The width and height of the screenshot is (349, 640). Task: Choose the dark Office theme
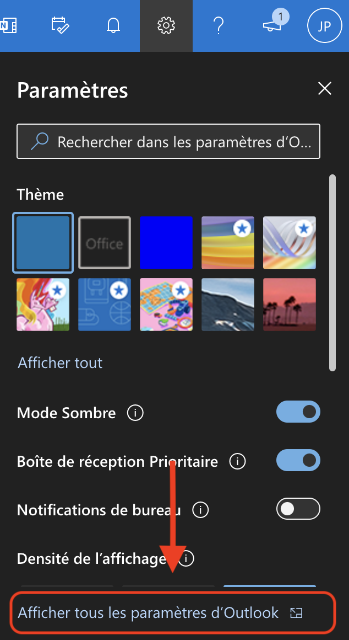coord(105,243)
